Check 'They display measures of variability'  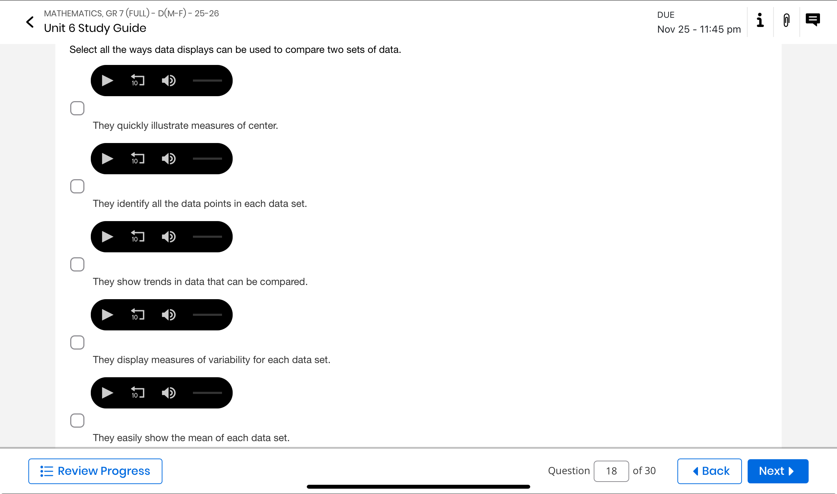(77, 342)
